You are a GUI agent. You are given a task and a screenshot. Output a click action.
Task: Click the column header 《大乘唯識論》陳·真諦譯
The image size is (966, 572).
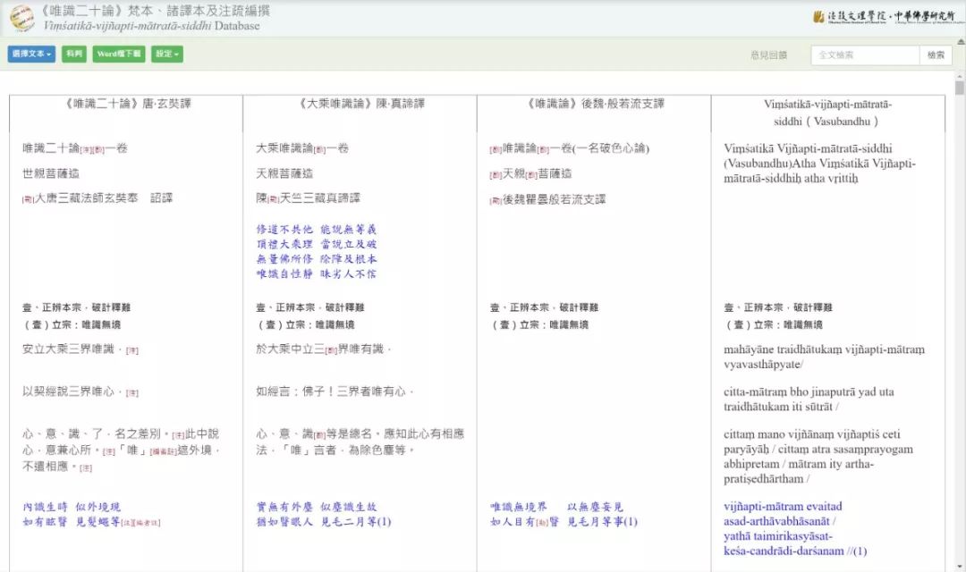coord(360,104)
